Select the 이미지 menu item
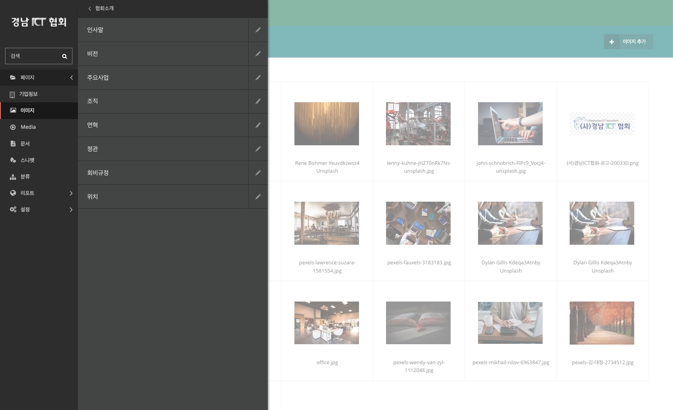Screen dimensions: 673x410 pos(39,110)
